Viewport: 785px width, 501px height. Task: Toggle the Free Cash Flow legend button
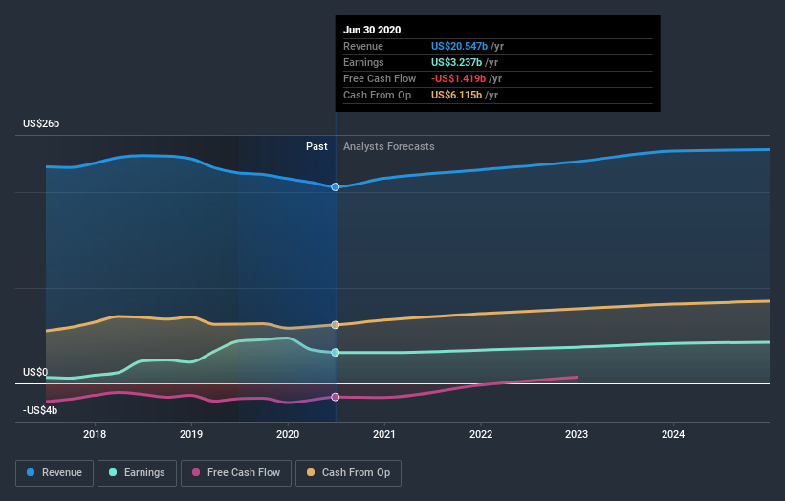click(x=236, y=473)
